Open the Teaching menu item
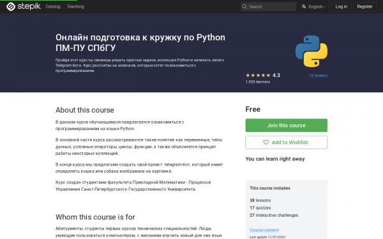The image size is (383, 239). pos(75,6)
